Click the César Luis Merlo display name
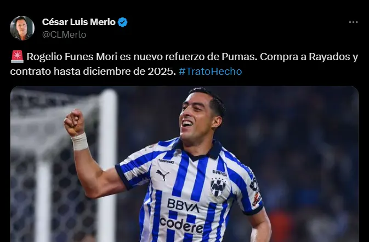The image size is (369, 242). 79,22
